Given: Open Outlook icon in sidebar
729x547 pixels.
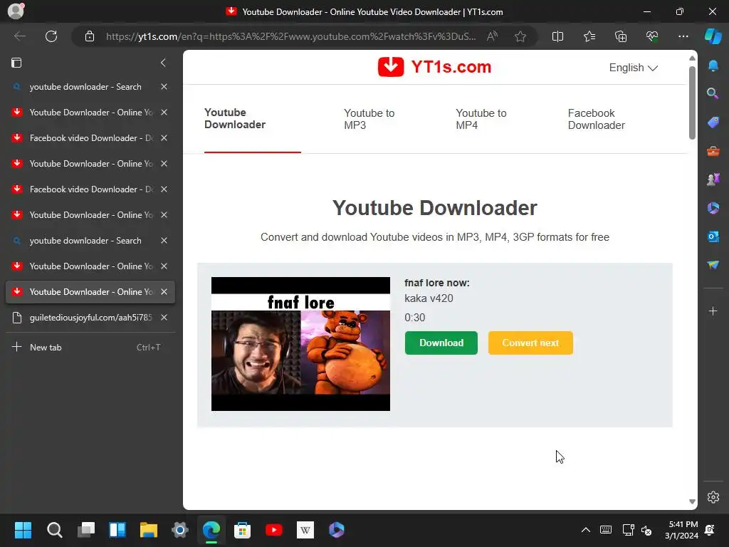Looking at the screenshot, I should coord(713,236).
